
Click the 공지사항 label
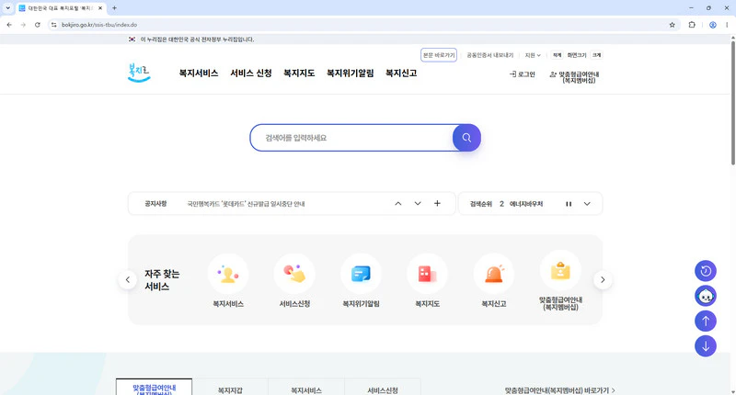155,204
